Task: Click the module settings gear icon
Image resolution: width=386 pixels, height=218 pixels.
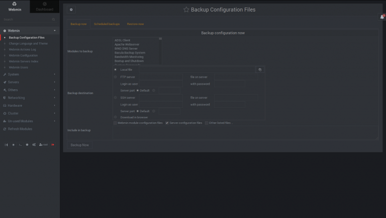Action: tap(71, 10)
